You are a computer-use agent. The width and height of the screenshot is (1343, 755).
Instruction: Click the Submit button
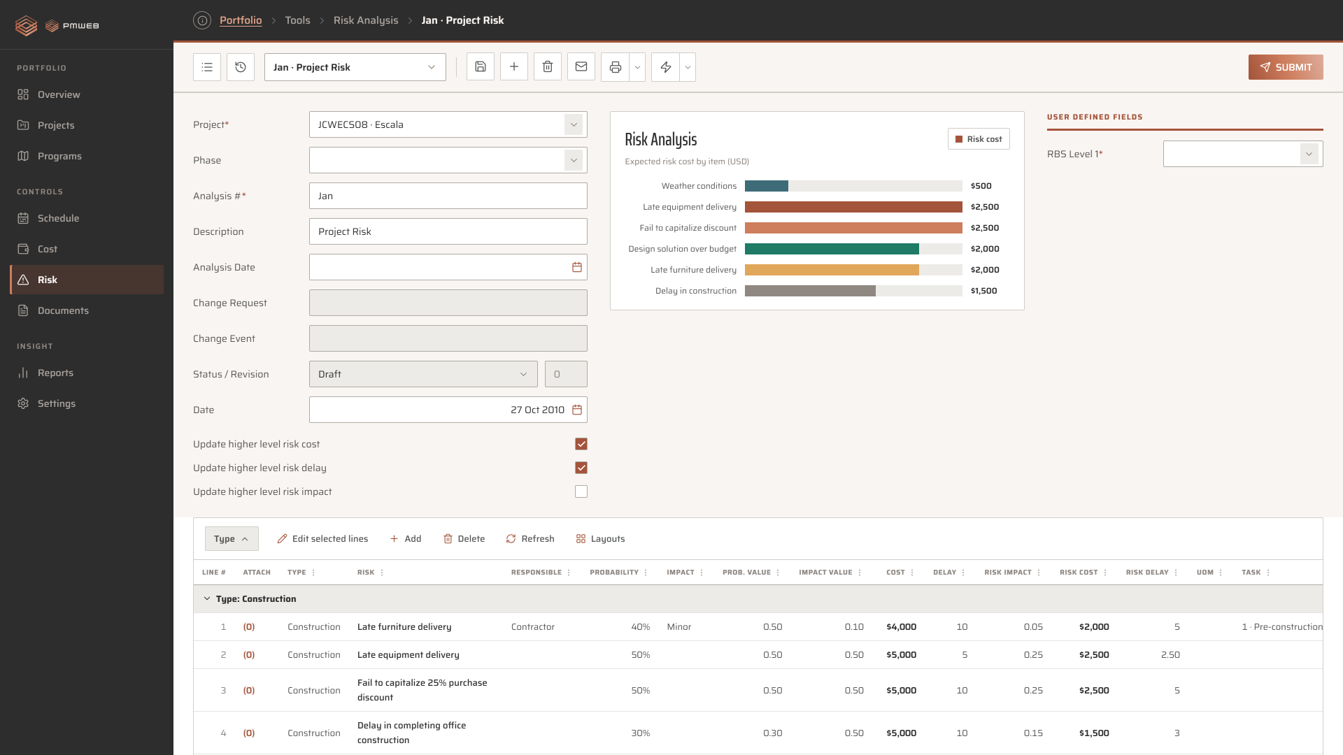(1286, 67)
